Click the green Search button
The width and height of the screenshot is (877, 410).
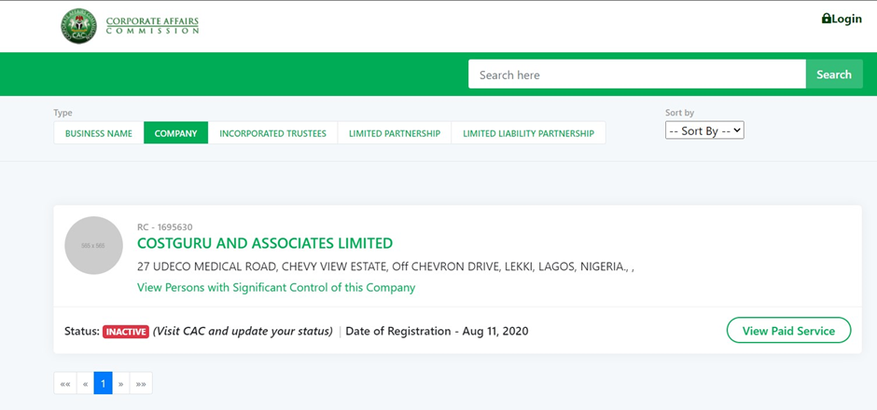click(834, 75)
